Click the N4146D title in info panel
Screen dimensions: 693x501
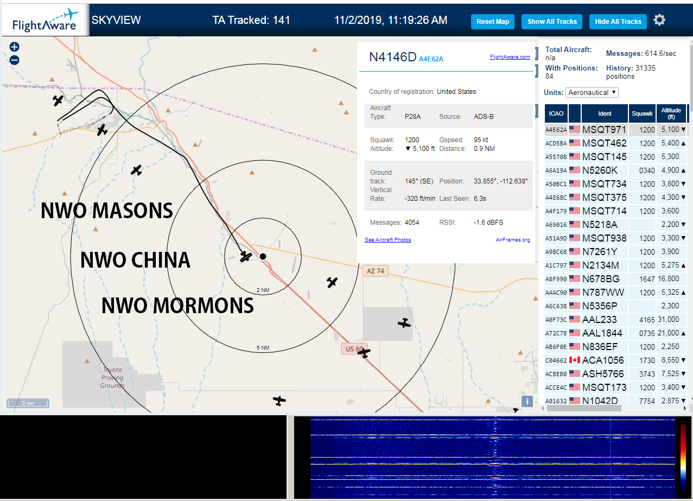click(x=393, y=58)
